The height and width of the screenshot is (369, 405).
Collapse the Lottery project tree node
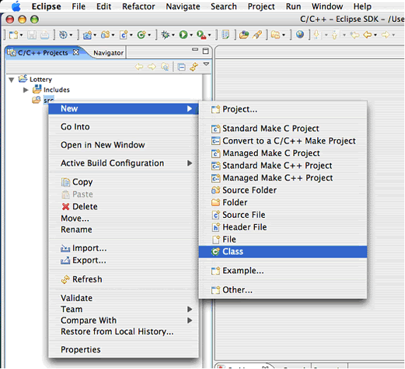(11, 79)
